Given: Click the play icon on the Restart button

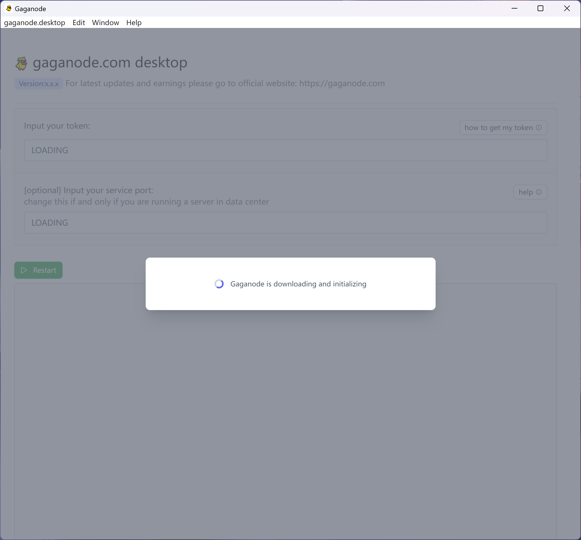Looking at the screenshot, I should [24, 270].
